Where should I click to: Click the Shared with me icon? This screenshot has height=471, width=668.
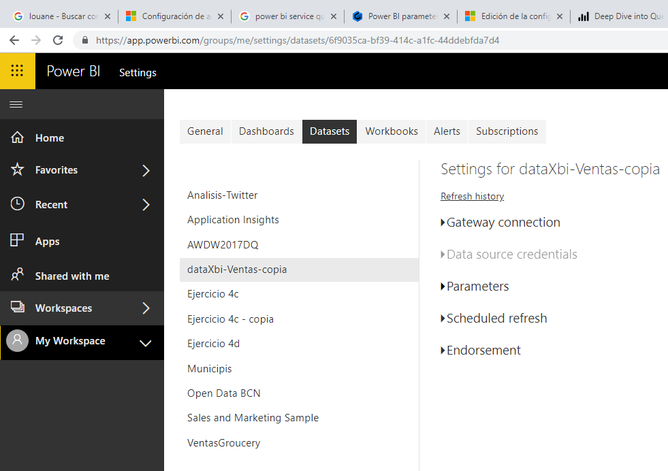click(16, 275)
